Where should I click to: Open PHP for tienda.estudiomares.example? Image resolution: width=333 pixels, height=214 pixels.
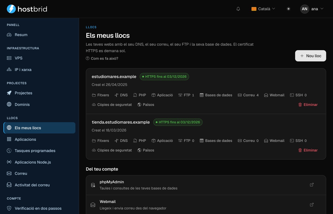[x=139, y=141]
